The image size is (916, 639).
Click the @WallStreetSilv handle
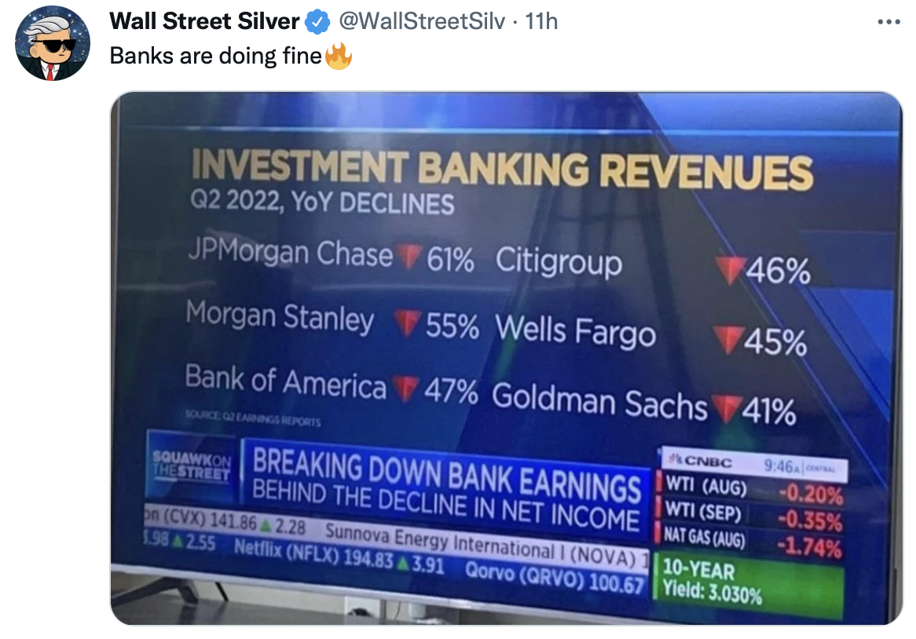(x=421, y=22)
